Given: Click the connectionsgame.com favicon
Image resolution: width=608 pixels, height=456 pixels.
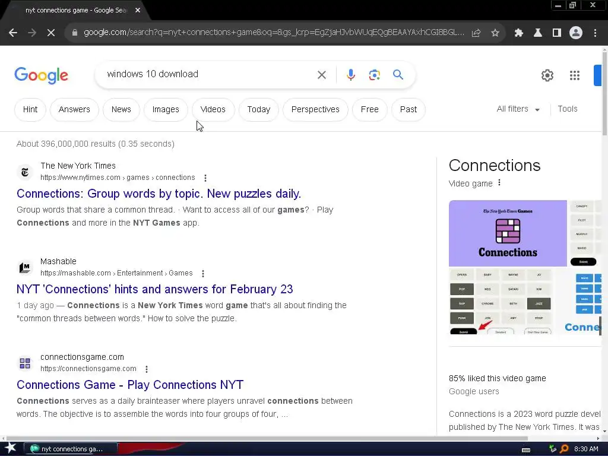Looking at the screenshot, I should tap(25, 363).
